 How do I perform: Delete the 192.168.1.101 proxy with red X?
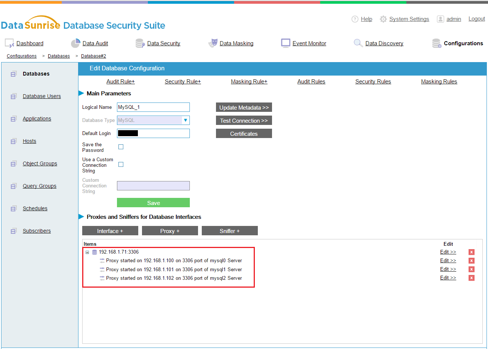tap(472, 269)
